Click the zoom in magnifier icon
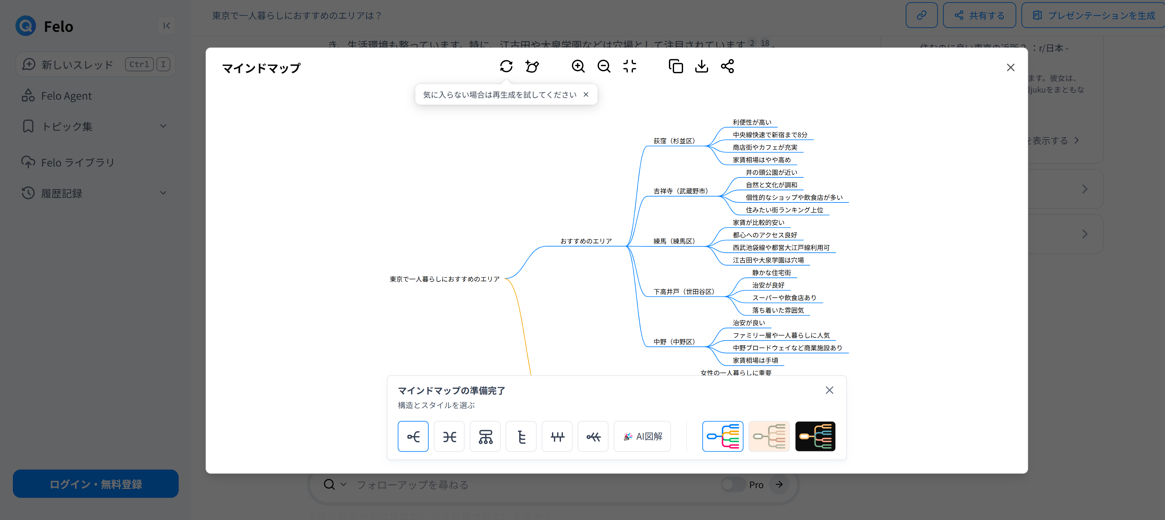 [578, 67]
